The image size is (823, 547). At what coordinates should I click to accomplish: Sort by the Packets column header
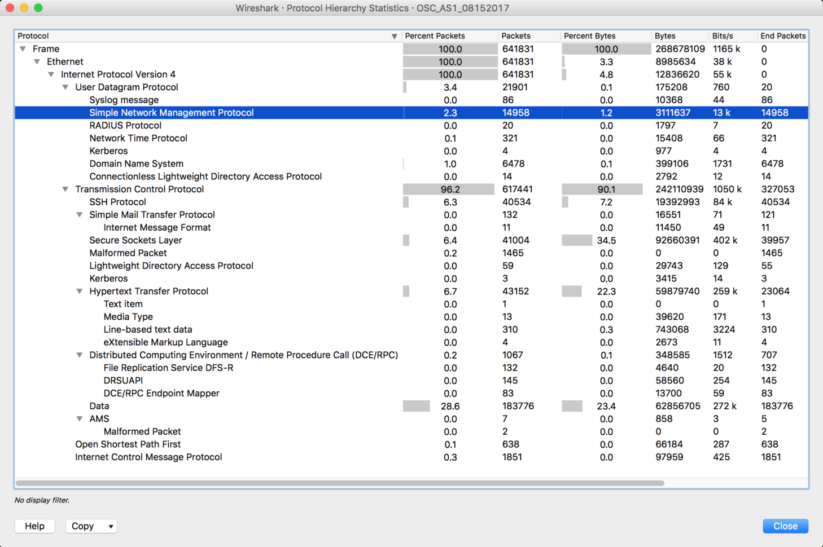pos(515,36)
